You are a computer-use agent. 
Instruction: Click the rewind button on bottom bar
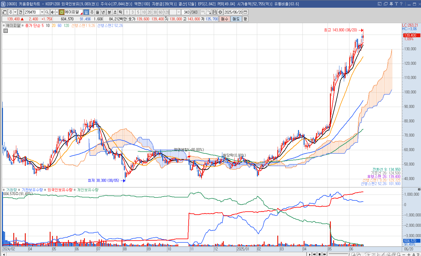pos(314,254)
